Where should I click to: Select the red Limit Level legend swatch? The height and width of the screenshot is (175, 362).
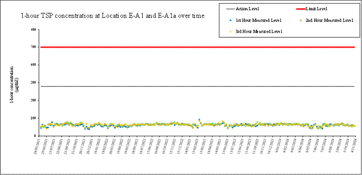click(x=300, y=9)
